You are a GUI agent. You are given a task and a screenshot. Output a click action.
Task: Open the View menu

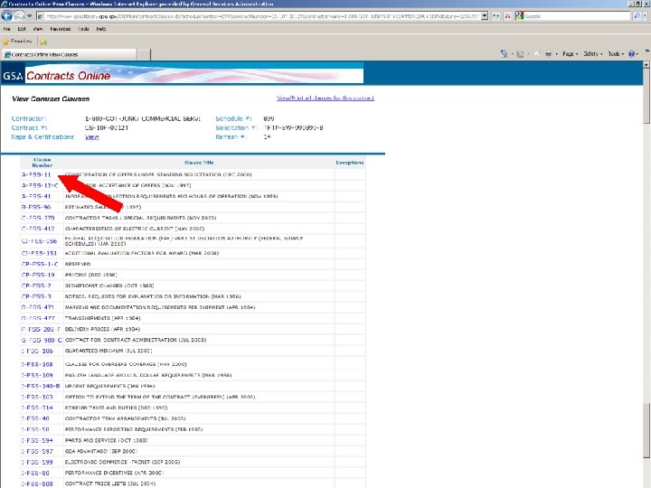click(x=38, y=29)
